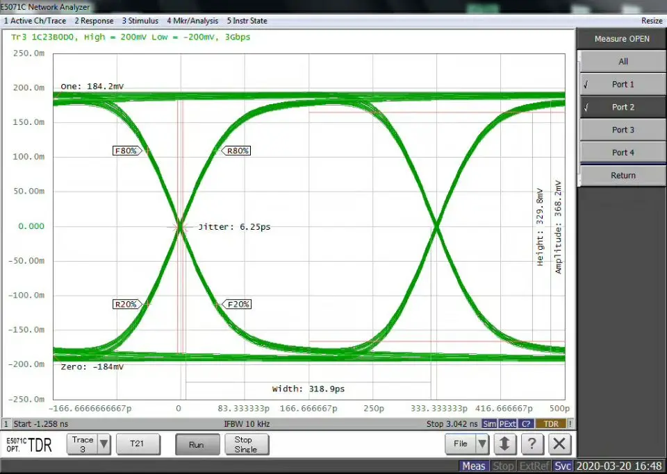Click the Meas status indicator
This screenshot has height=474, width=667.
(x=474, y=466)
